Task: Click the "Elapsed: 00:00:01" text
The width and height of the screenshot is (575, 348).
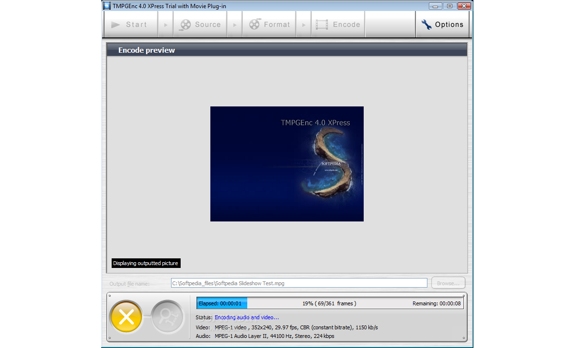Action: point(220,303)
